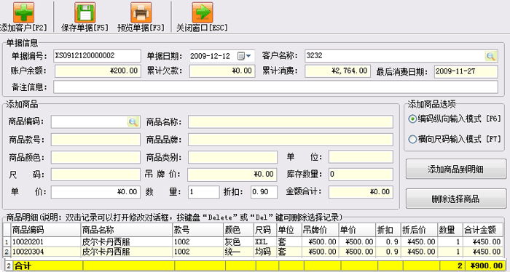
Task: Click the 单据编号 input field
Action: click(x=97, y=56)
